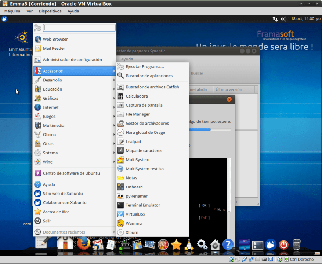Open the trash can in the dock
322x264 pixels.
[297, 244]
